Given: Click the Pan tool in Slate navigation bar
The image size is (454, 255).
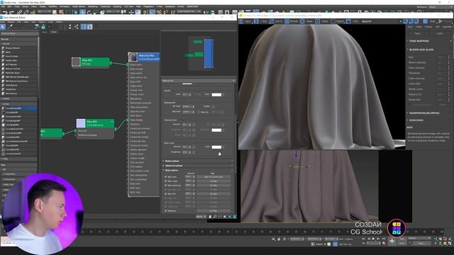Looking at the screenshot, I should 210,217.
